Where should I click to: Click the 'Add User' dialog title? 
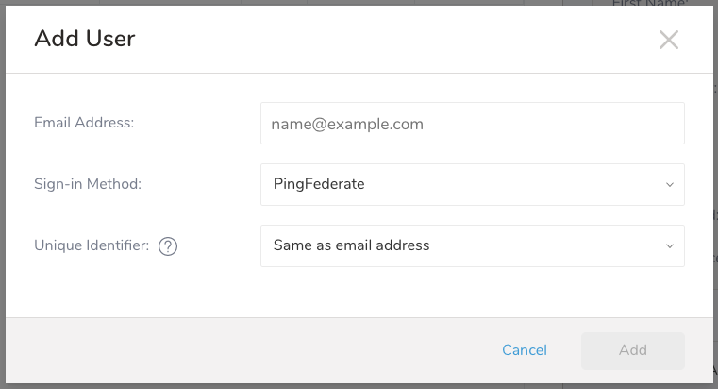85,39
